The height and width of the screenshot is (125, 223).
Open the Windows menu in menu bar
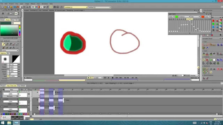[x=45, y=4]
